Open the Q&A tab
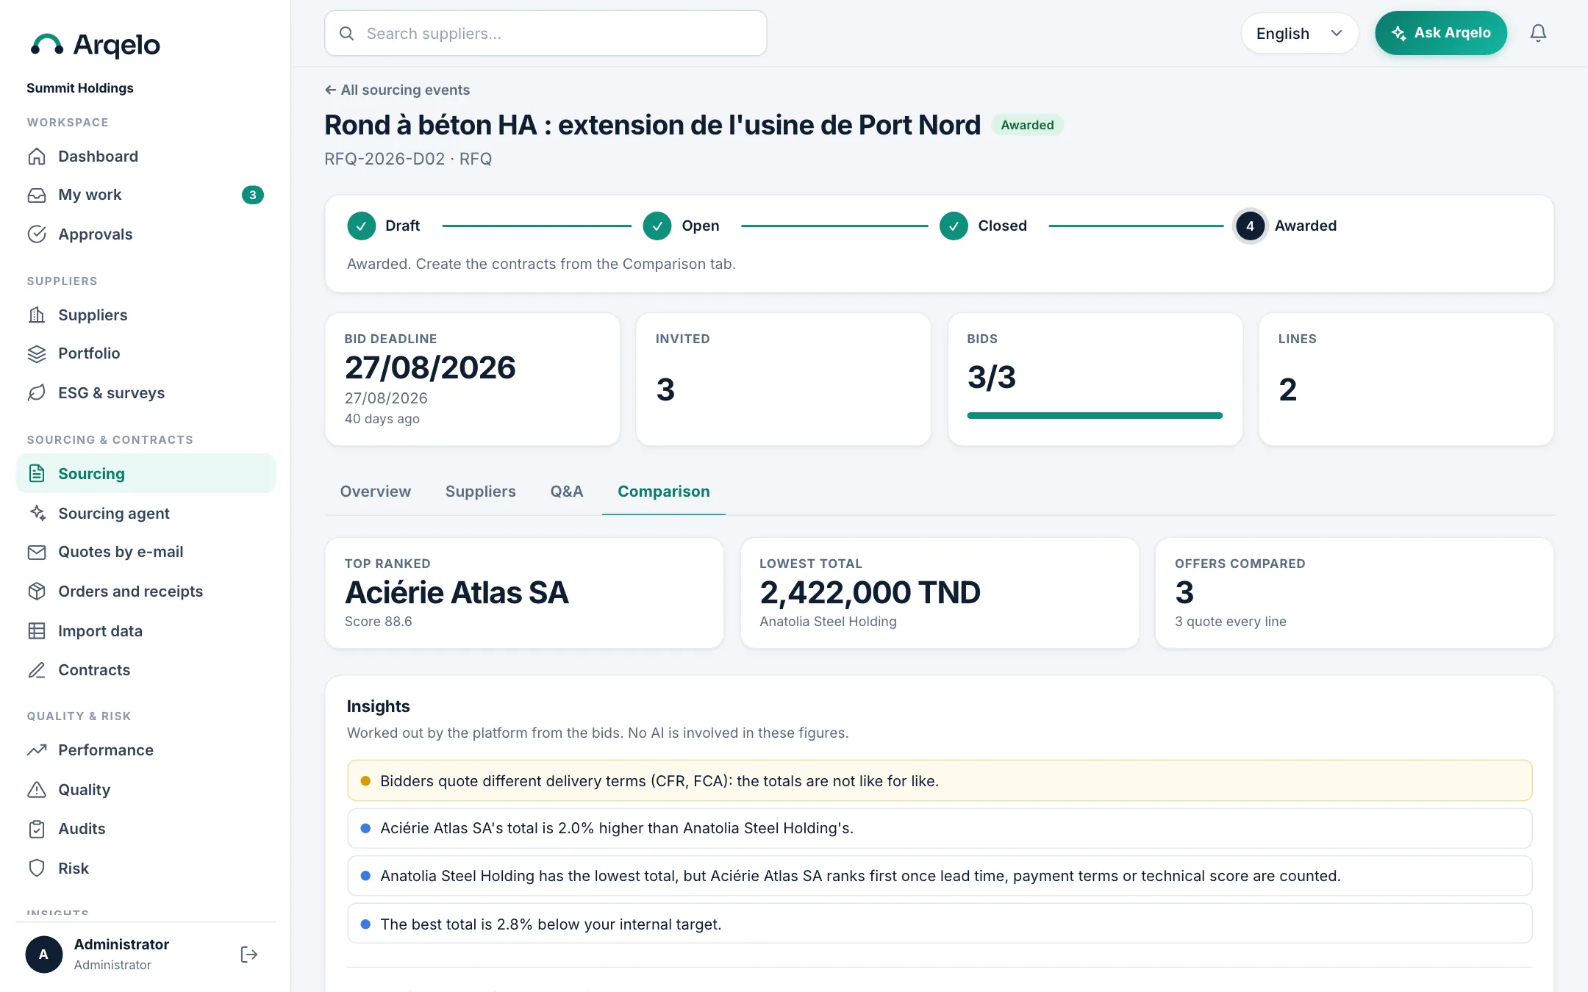The image size is (1588, 992). (x=566, y=492)
